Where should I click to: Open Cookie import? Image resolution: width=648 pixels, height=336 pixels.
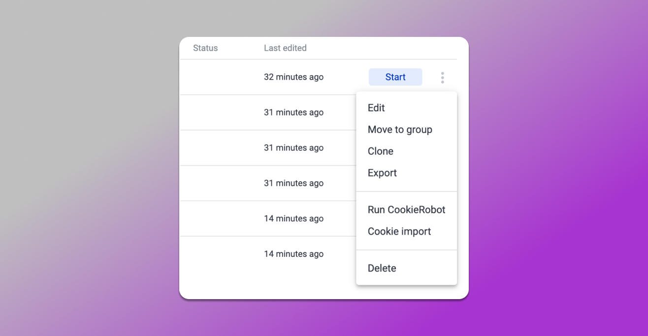[x=399, y=231]
